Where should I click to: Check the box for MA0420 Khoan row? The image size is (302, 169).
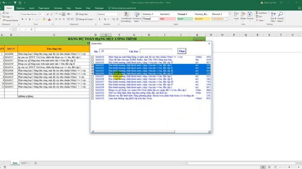[x=92, y=95]
